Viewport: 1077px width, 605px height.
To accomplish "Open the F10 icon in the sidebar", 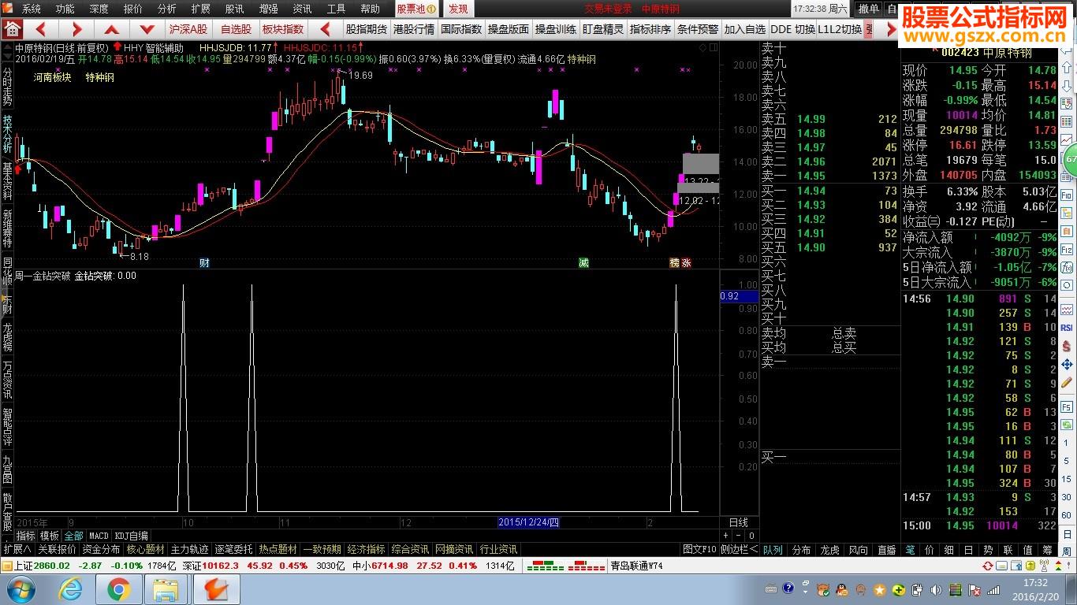I will pos(1067,195).
